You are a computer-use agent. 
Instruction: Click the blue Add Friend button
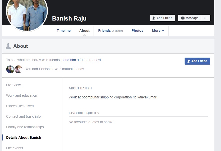(x=197, y=61)
